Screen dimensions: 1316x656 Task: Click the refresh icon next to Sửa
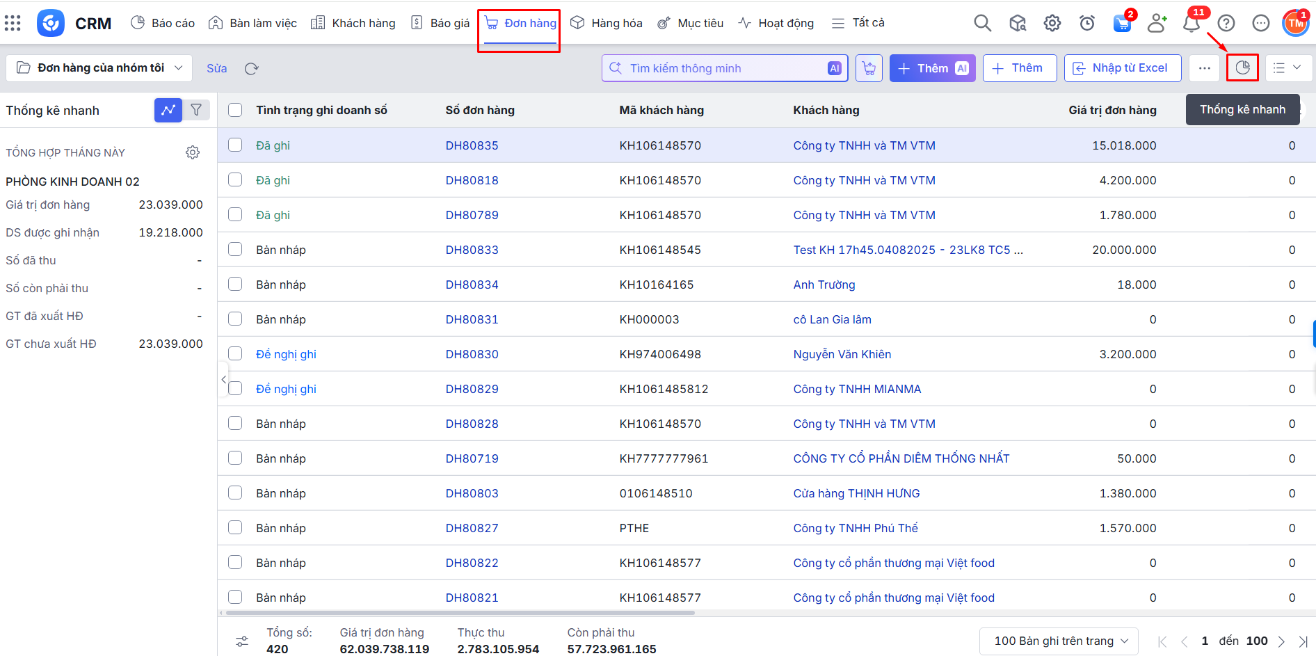click(x=252, y=68)
